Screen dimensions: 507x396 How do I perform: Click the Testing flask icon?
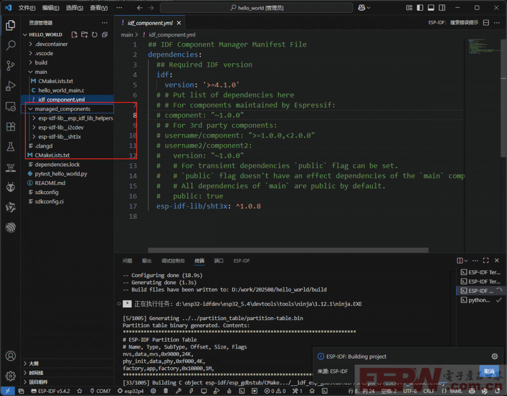point(10,147)
